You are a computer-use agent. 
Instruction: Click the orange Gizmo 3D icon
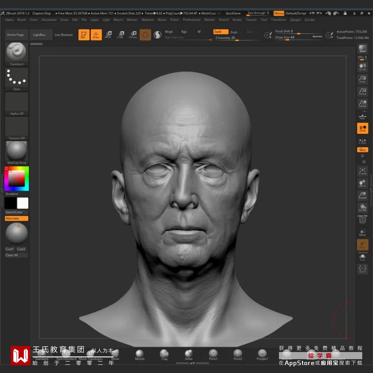[145, 35]
